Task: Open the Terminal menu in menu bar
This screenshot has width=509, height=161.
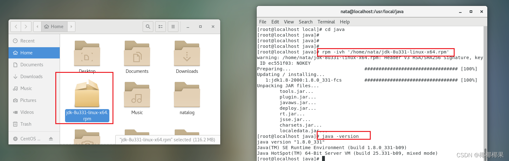Action: pyautogui.click(x=326, y=22)
